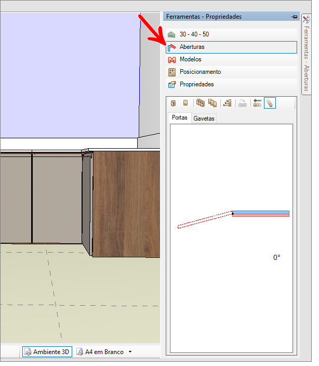
Task: Click the green wall icon beside 30 - 40 - 50
Action: click(171, 34)
